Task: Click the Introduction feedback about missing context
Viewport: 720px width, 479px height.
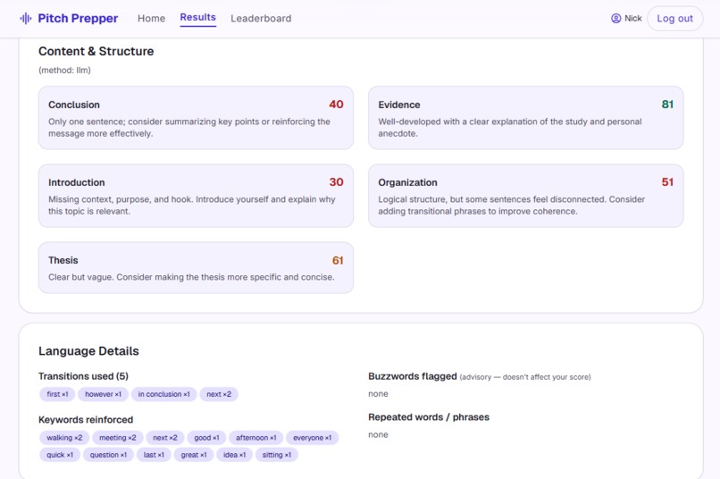Action: (x=191, y=206)
